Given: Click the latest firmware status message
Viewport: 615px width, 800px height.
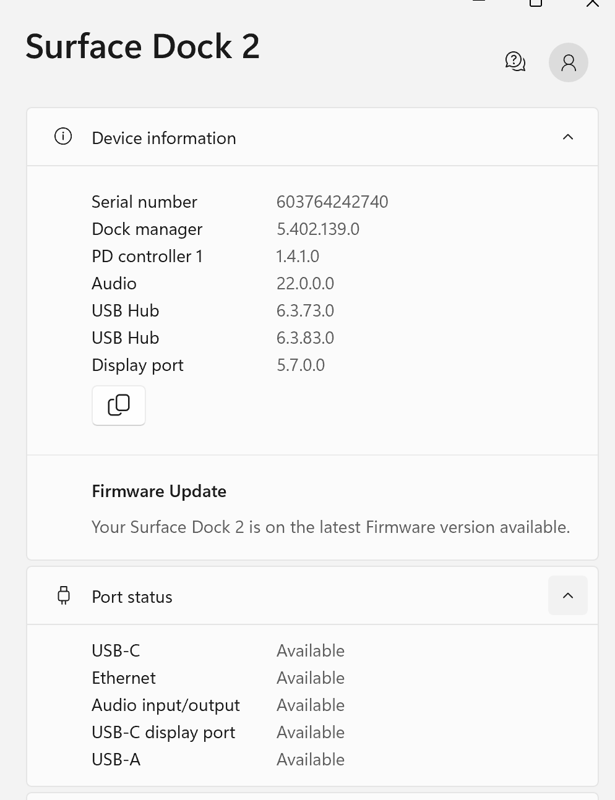Looking at the screenshot, I should (330, 527).
